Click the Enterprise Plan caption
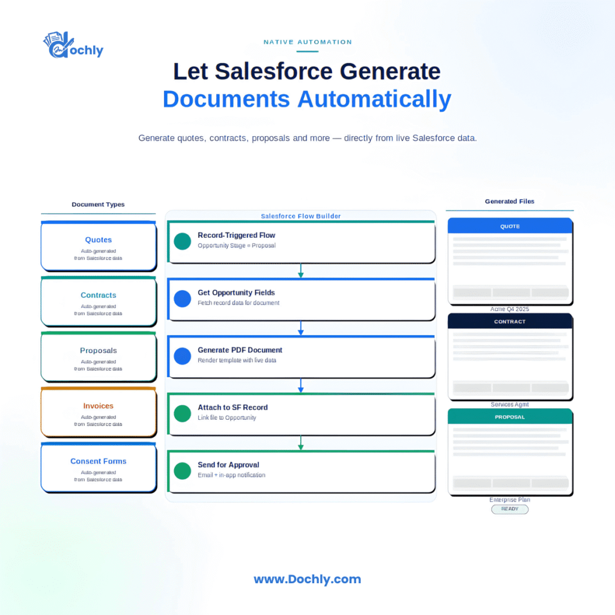 point(509,500)
